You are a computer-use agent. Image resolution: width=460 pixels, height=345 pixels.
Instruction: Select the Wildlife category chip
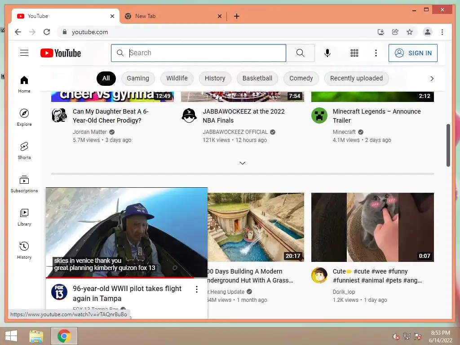[177, 78]
